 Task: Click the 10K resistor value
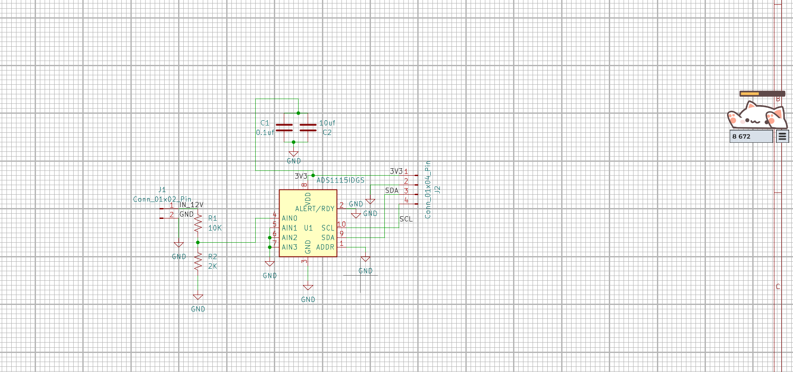click(x=215, y=228)
